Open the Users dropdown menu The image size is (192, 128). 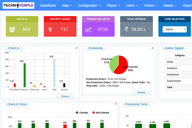click(132, 5)
